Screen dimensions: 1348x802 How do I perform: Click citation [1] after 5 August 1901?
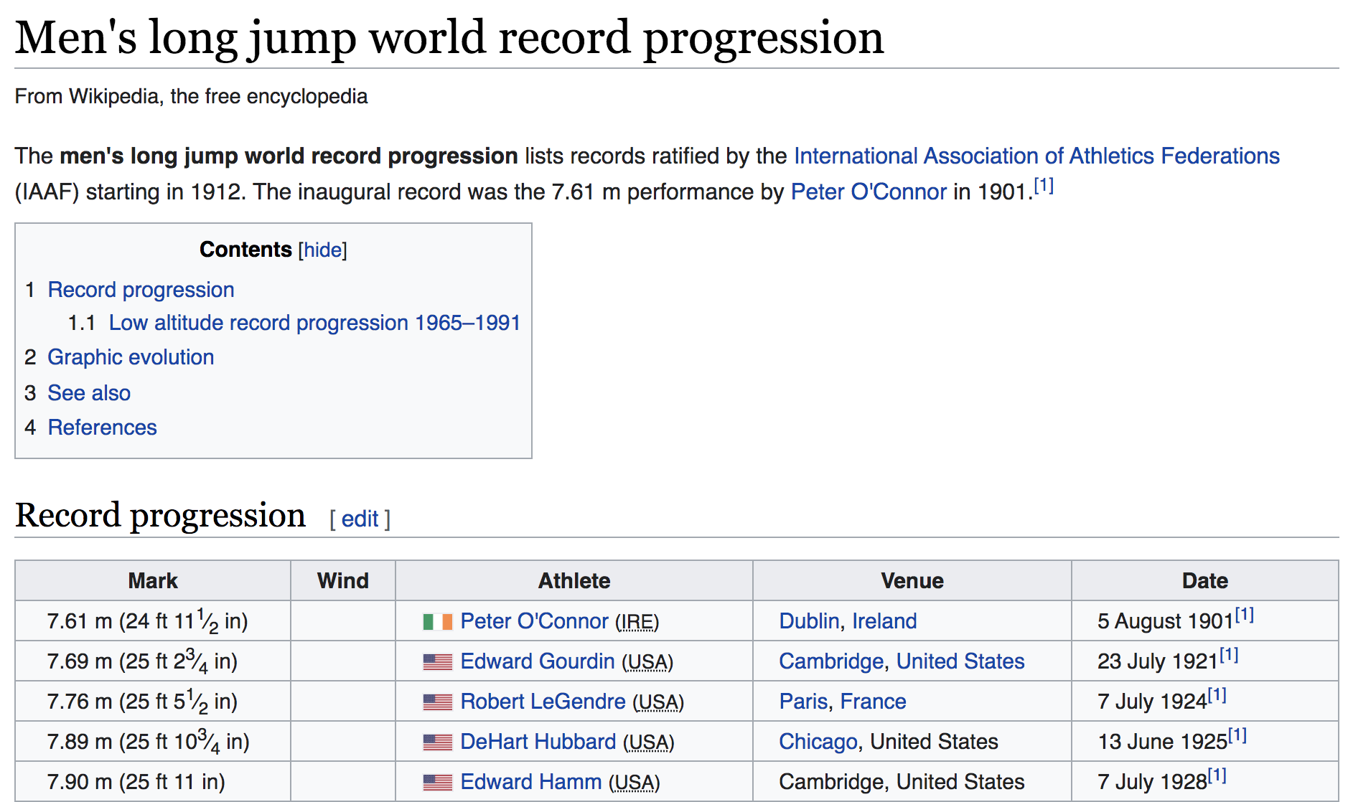pos(1244,615)
